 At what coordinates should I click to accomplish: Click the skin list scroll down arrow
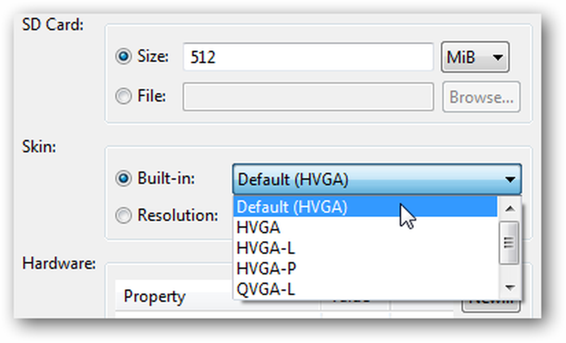[x=510, y=288]
